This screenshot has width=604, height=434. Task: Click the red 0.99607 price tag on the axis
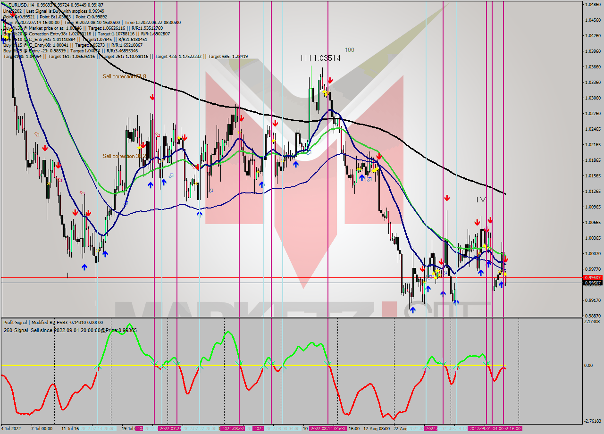[x=593, y=278]
